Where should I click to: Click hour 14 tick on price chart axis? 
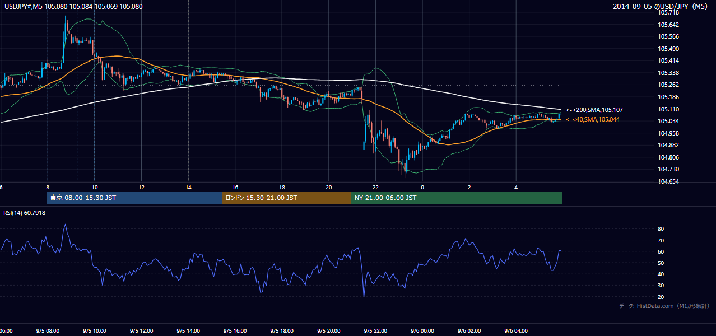188,187
